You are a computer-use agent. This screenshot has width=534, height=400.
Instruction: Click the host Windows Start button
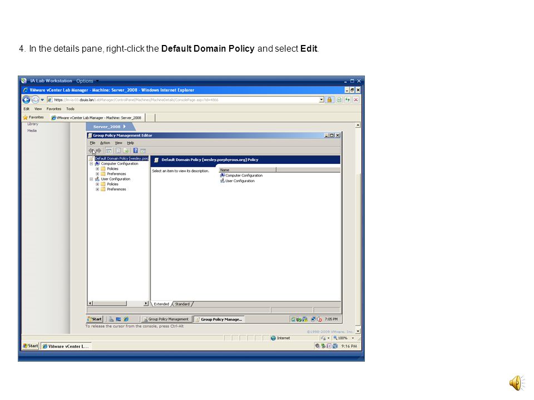click(30, 346)
